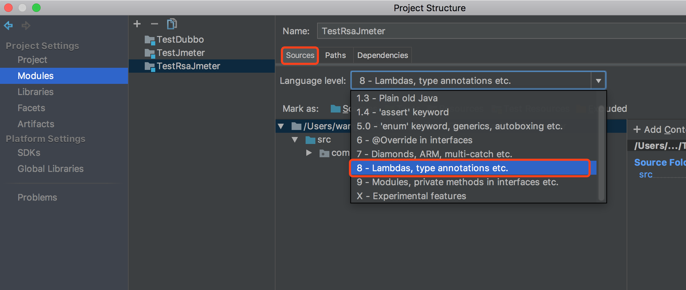Image resolution: width=686 pixels, height=290 pixels.
Task: Remove selected module with minus icon
Action: click(155, 24)
